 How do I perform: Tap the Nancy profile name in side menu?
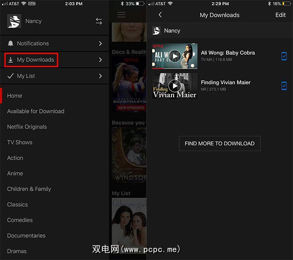pos(33,21)
